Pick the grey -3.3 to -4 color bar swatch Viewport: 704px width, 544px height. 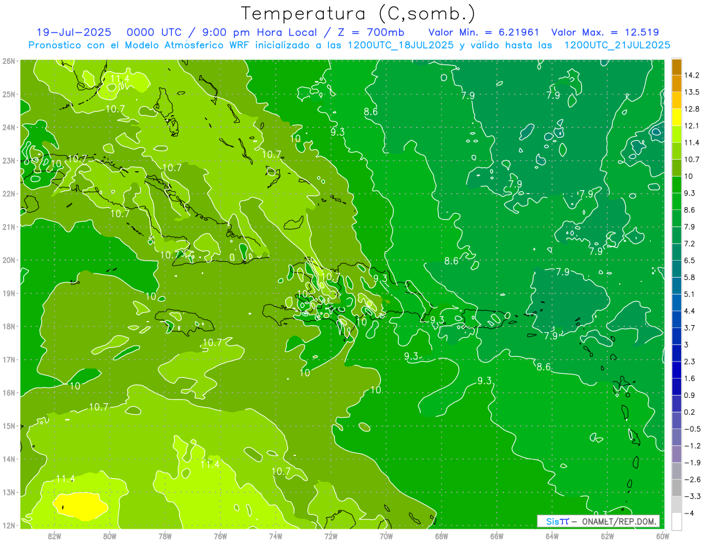point(676,504)
